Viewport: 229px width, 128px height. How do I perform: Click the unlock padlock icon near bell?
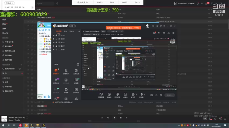(159, 33)
